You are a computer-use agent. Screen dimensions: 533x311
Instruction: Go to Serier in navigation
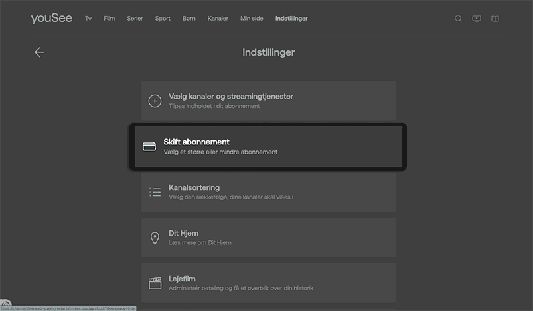pyautogui.click(x=135, y=19)
